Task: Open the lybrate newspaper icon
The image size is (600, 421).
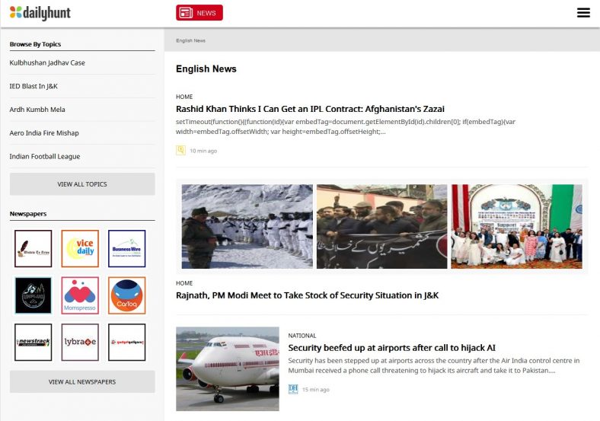Action: pos(80,342)
